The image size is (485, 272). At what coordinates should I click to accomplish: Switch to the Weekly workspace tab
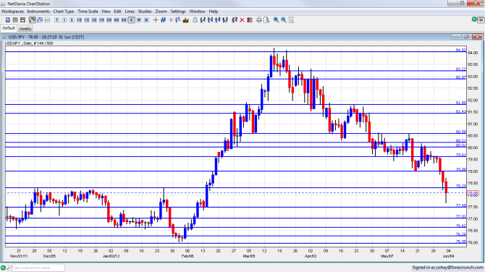pyautogui.click(x=25, y=28)
